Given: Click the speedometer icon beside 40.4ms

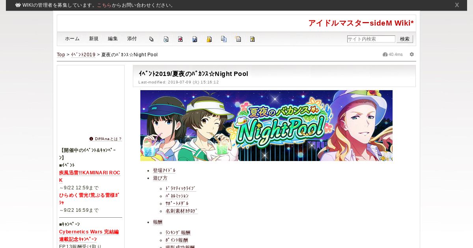Looking at the screenshot, I should coord(385,54).
